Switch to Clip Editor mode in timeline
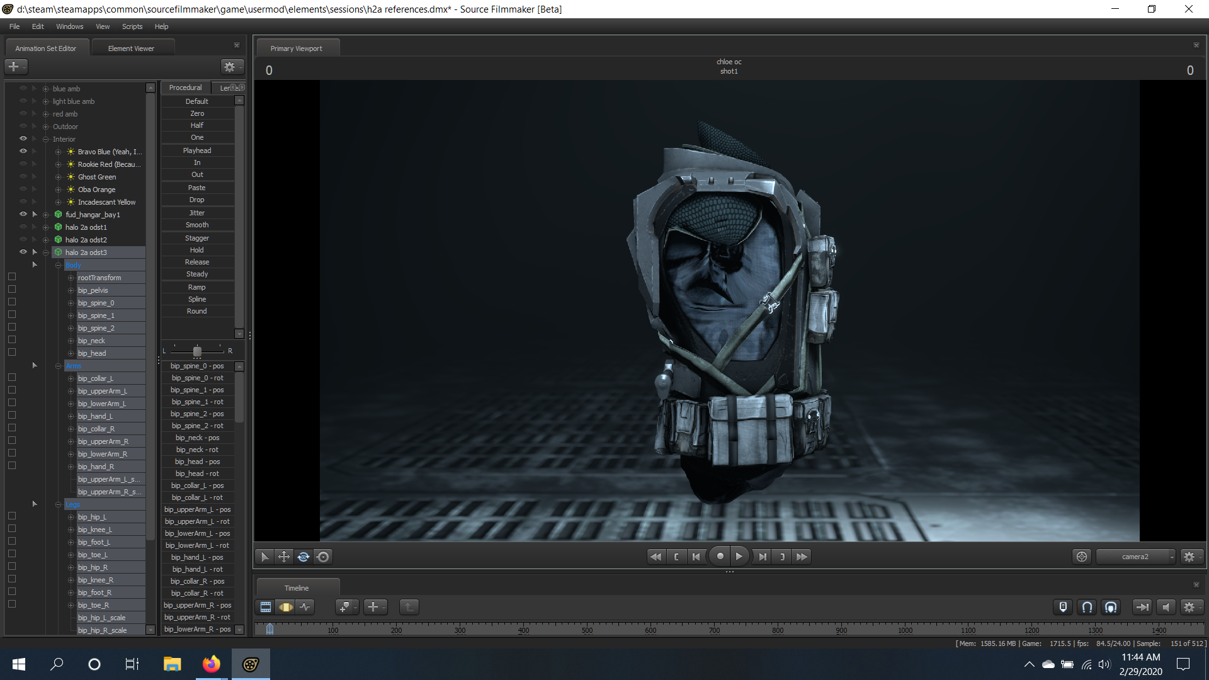 266,607
